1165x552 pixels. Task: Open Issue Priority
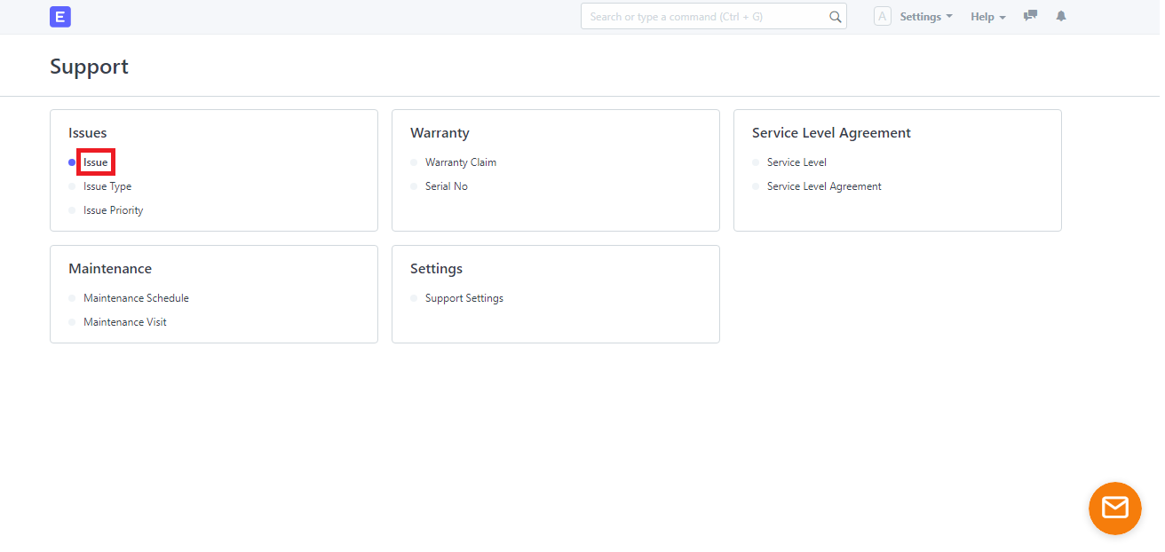[114, 210]
